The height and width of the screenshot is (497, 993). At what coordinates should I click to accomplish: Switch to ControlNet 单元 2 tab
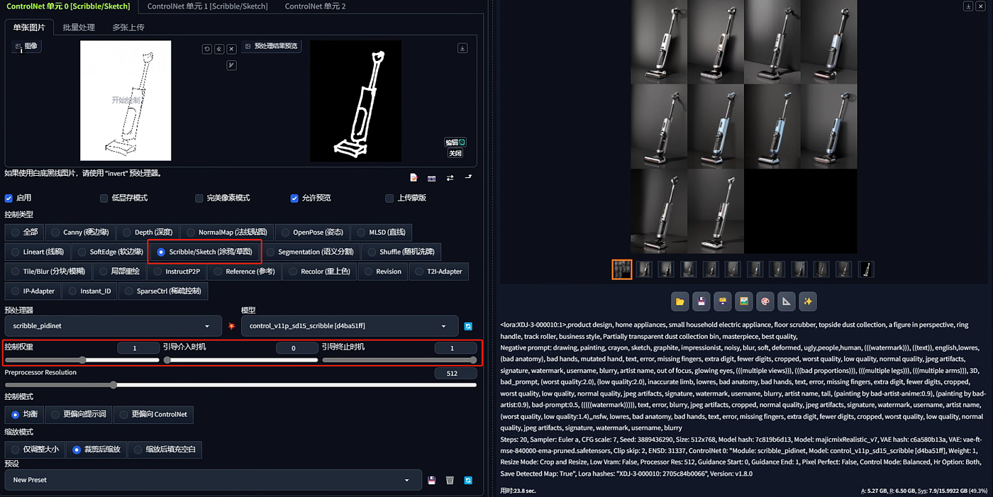pyautogui.click(x=315, y=6)
